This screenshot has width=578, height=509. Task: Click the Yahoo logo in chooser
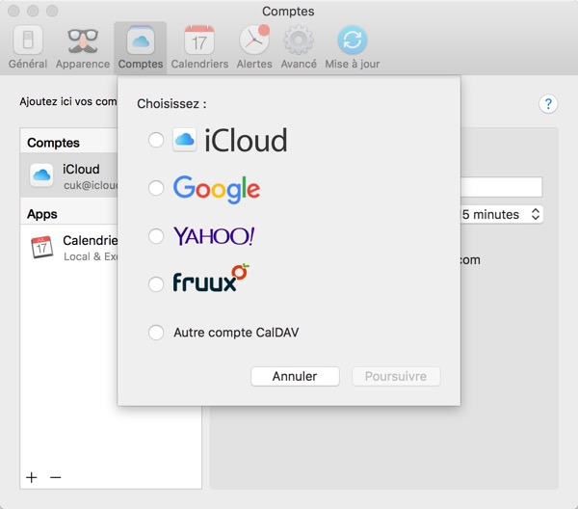pyautogui.click(x=214, y=236)
